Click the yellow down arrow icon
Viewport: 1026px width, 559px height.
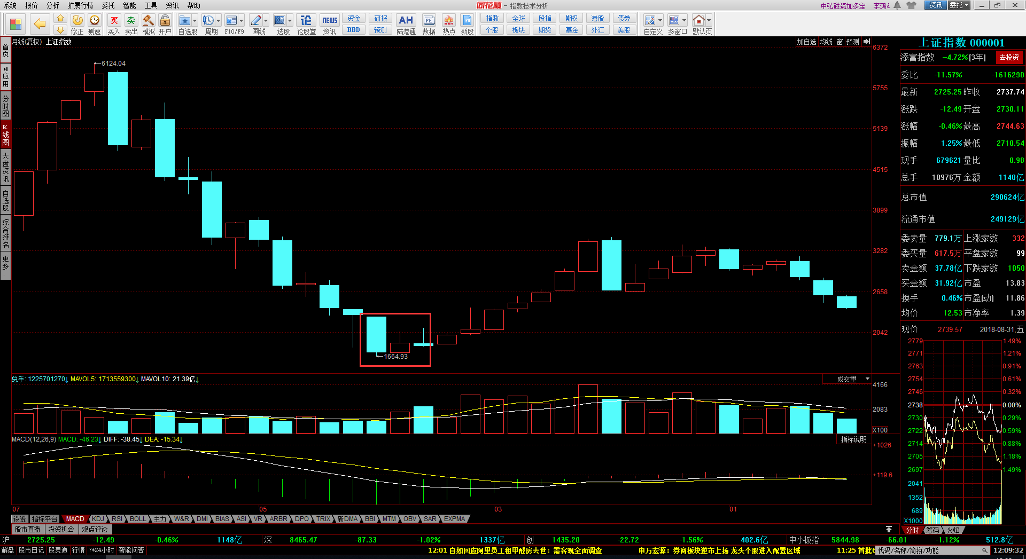(x=60, y=30)
